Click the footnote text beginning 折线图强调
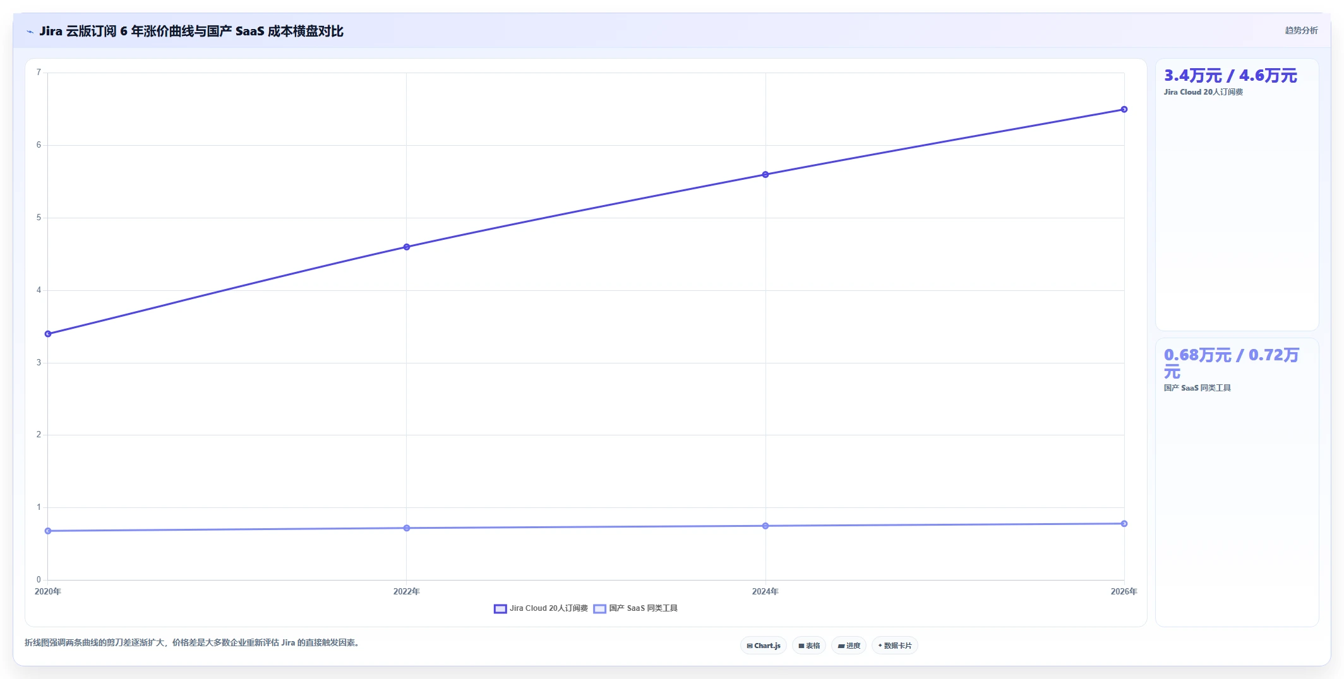The height and width of the screenshot is (679, 1344). pos(192,642)
